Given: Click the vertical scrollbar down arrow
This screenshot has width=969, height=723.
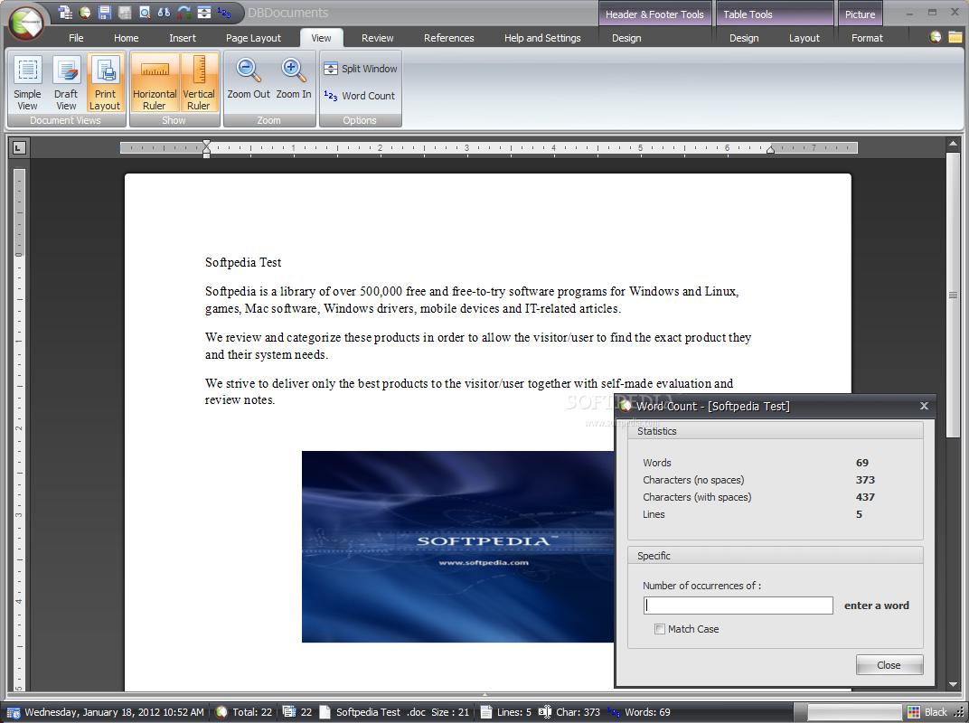Looking at the screenshot, I should [954, 684].
